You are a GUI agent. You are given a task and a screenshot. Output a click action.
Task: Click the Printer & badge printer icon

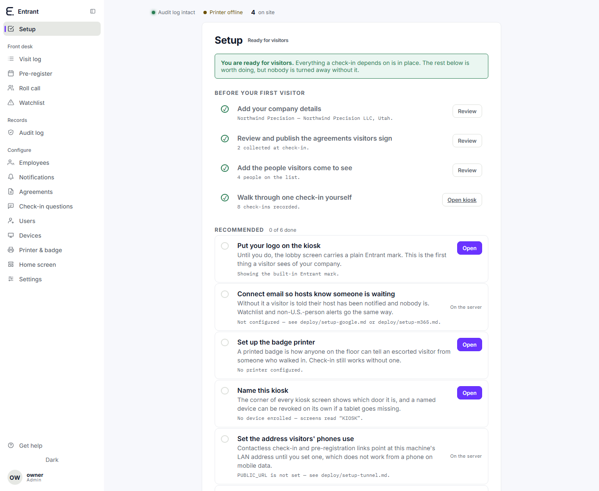click(11, 250)
